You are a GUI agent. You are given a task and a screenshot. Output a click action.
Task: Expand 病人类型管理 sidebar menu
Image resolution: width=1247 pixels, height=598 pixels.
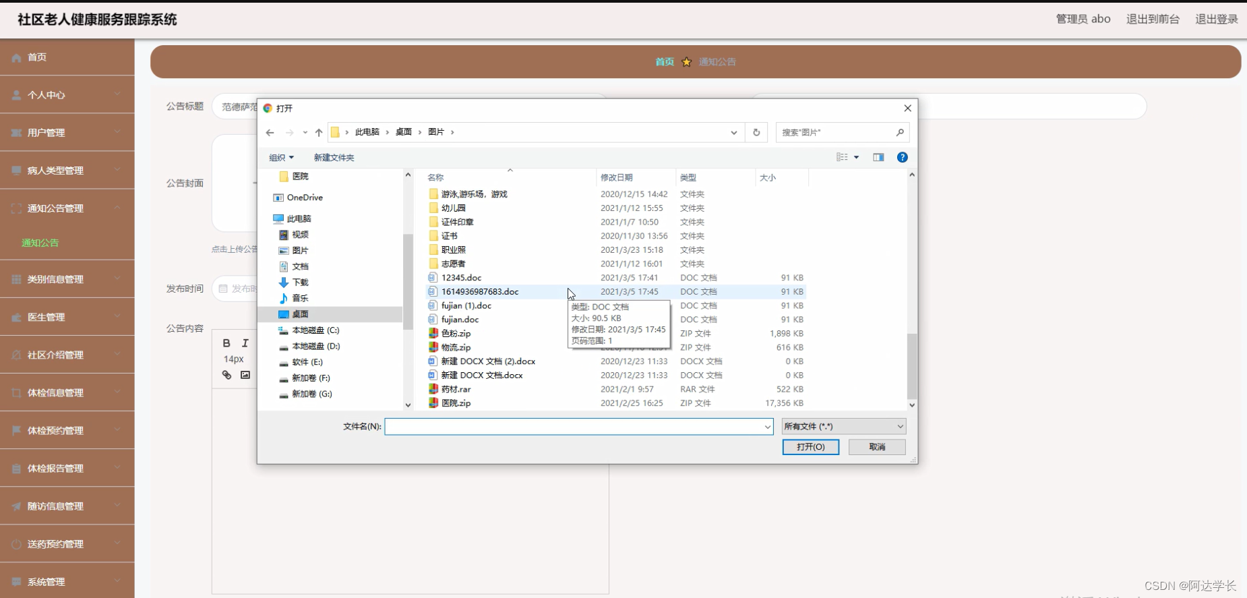coord(67,171)
